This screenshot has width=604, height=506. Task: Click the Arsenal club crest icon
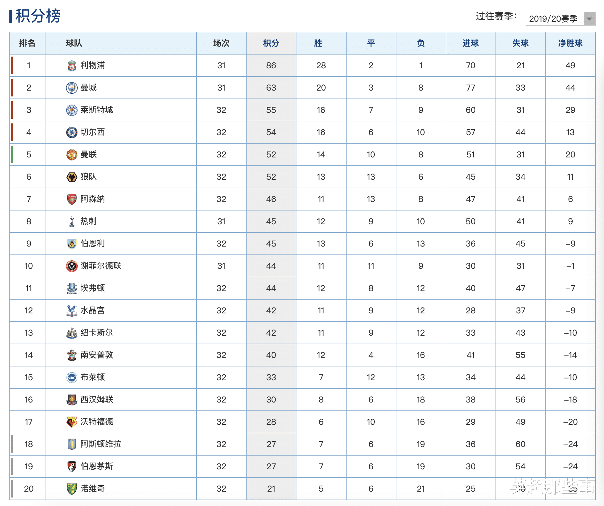tap(72, 199)
